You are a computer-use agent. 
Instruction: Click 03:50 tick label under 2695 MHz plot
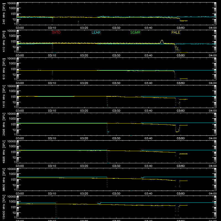(x=181, y=138)
